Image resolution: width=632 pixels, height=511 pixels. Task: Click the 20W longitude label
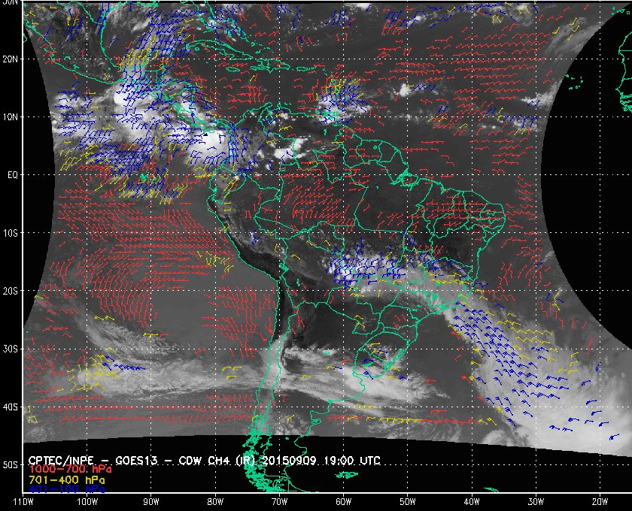click(x=600, y=501)
